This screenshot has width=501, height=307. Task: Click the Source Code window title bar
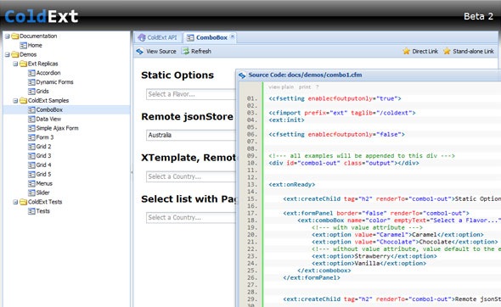[x=369, y=75]
